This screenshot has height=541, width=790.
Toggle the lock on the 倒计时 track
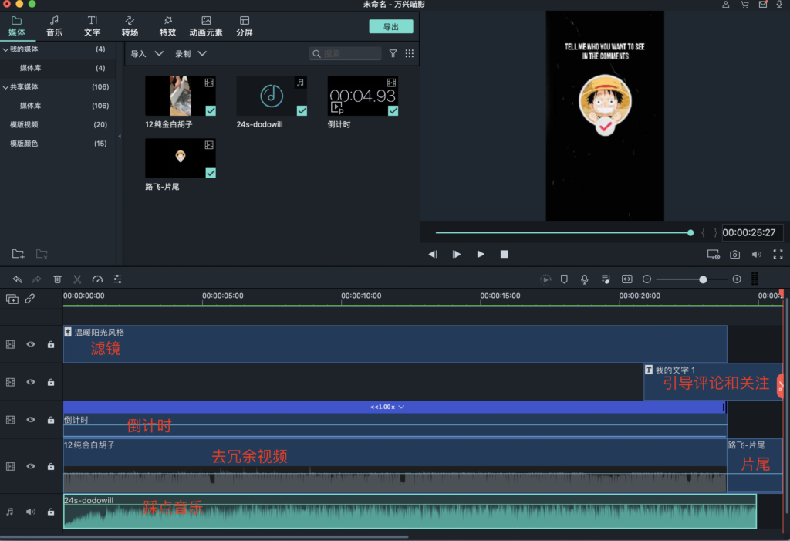tap(51, 420)
